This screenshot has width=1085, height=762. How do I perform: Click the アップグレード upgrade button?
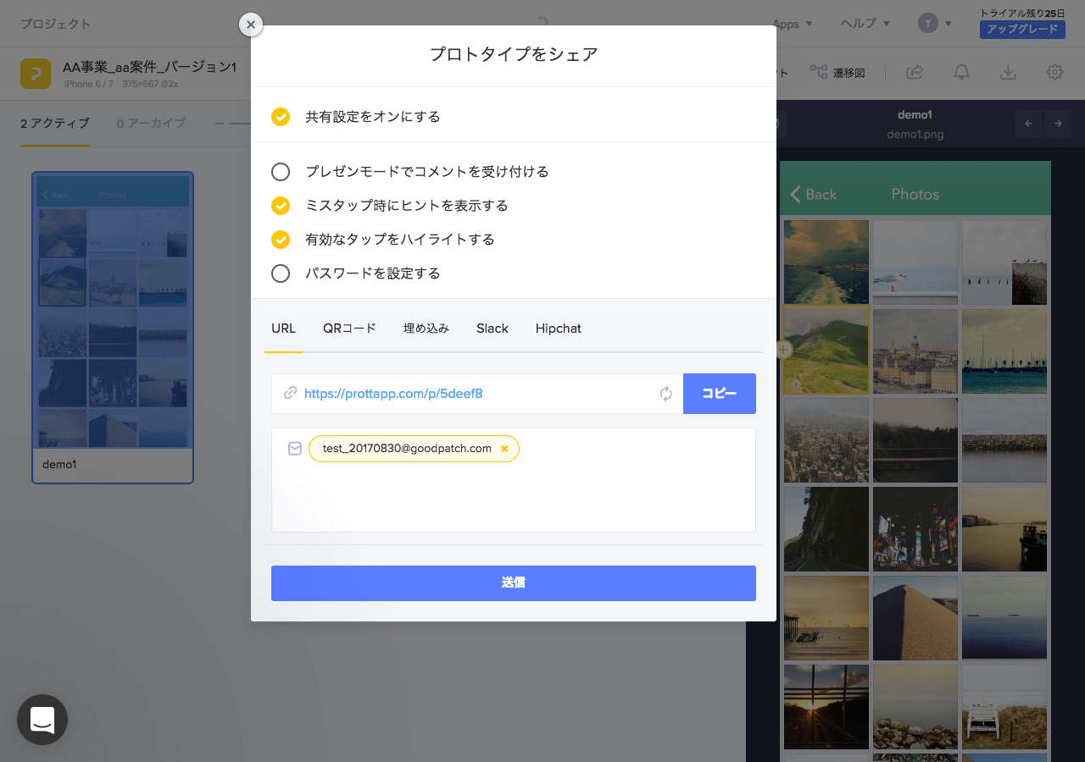(1022, 29)
